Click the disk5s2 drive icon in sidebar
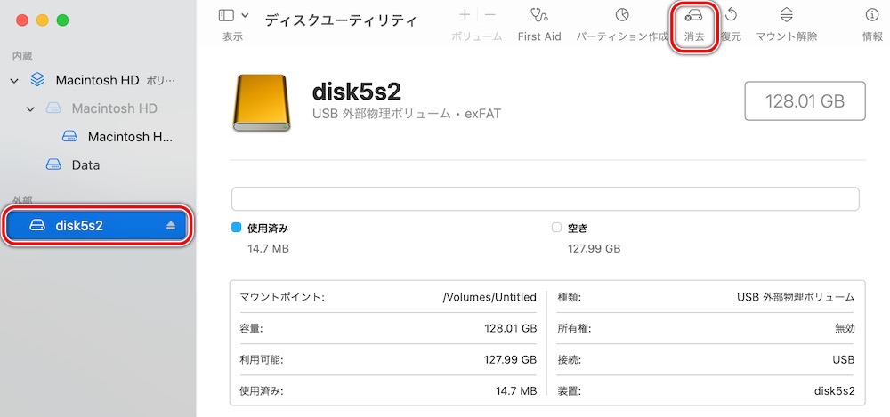890x417 pixels. [x=36, y=226]
